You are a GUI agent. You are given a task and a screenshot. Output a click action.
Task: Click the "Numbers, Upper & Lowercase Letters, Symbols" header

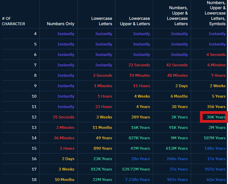click(x=215, y=13)
